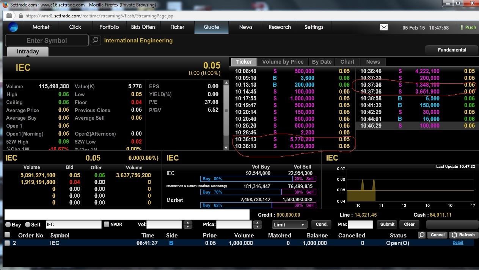
Task: Click the page icon left of lock
Action: [9, 16]
